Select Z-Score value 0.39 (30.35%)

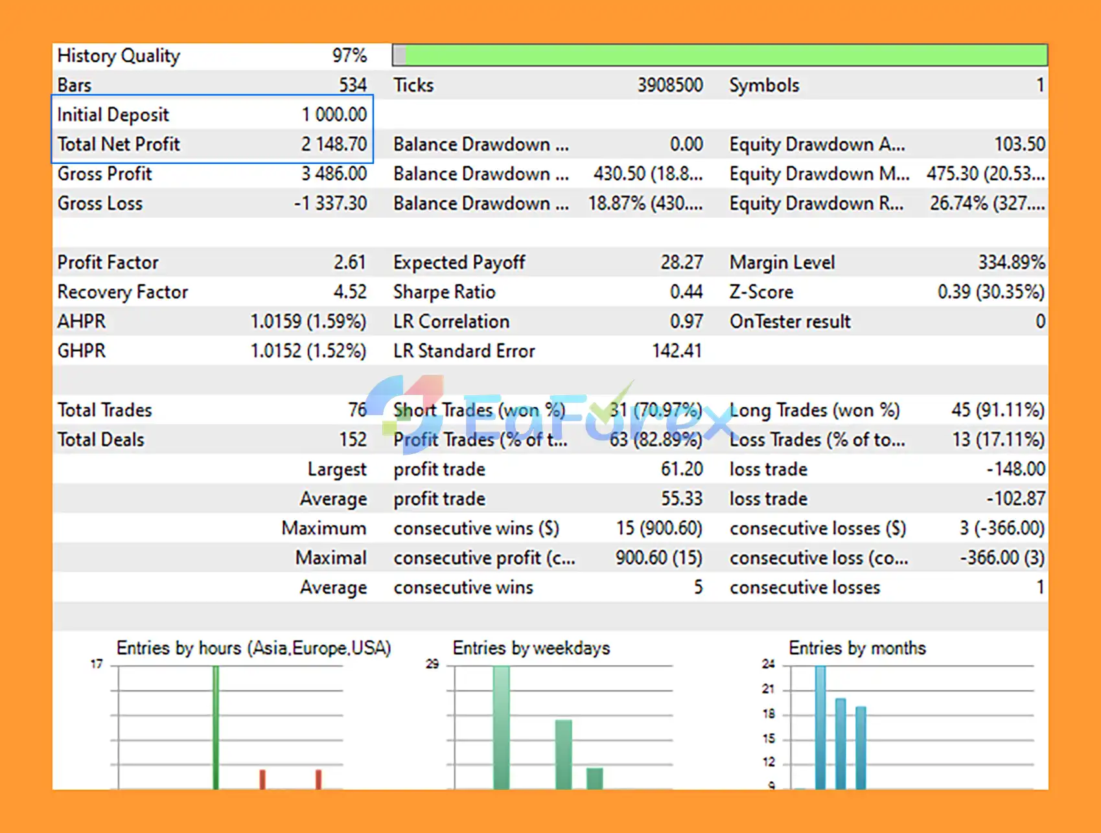[991, 292]
